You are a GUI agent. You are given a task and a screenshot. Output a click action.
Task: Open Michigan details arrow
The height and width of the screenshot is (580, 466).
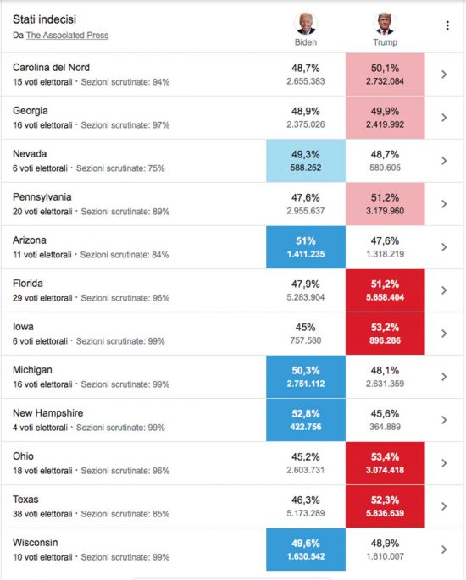tap(444, 377)
